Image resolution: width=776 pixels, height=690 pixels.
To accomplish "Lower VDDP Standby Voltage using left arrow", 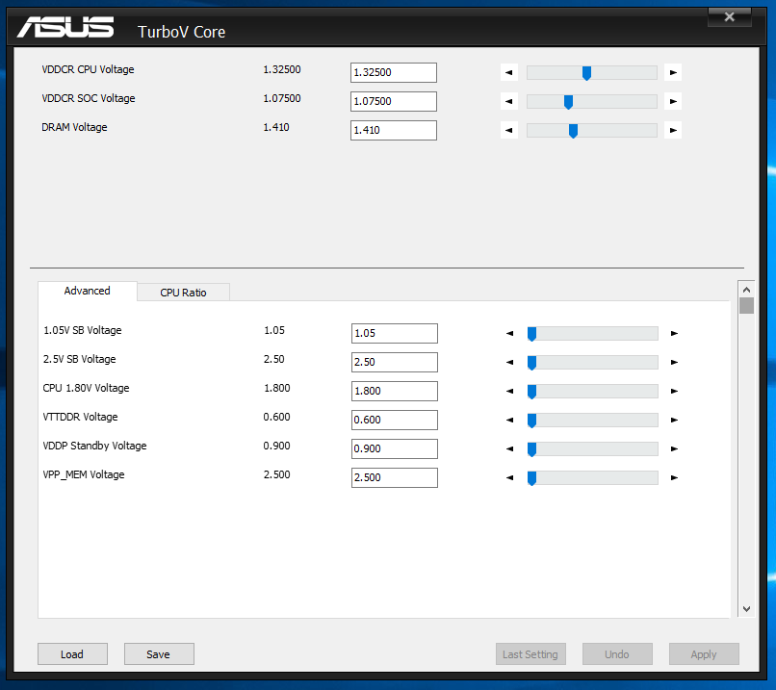I will [x=509, y=448].
